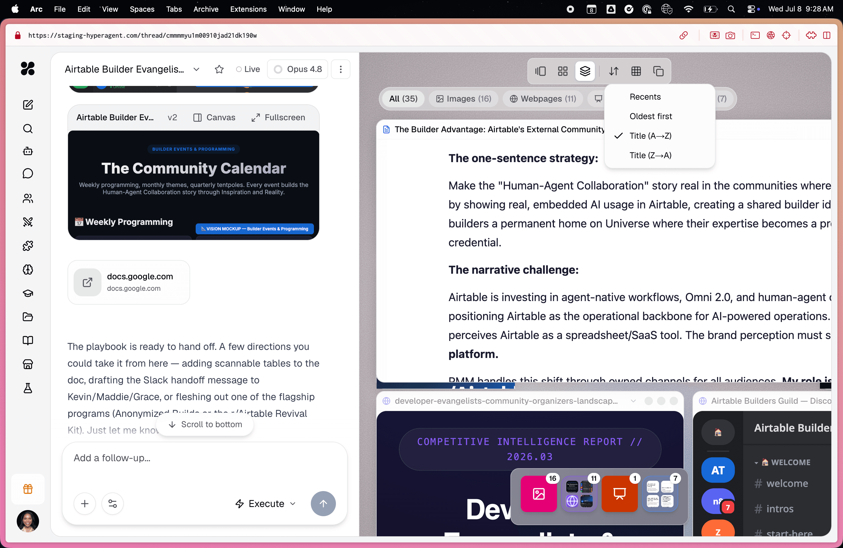The height and width of the screenshot is (548, 843).
Task: Click the attach plus button in composer
Action: click(85, 503)
